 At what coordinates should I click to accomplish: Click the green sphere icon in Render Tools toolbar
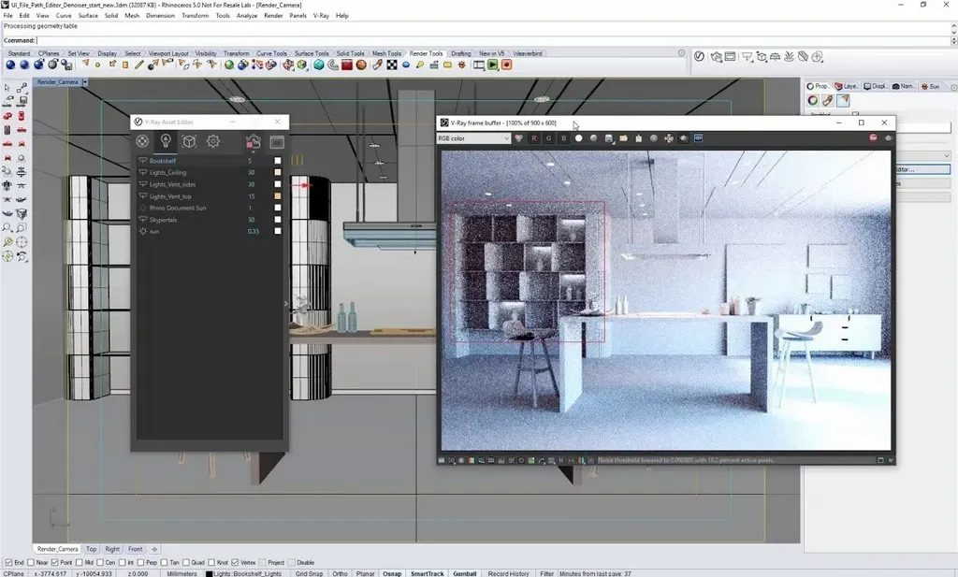pos(229,65)
